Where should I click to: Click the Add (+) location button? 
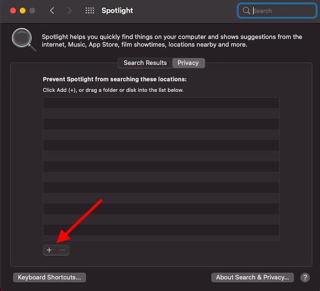point(49,250)
